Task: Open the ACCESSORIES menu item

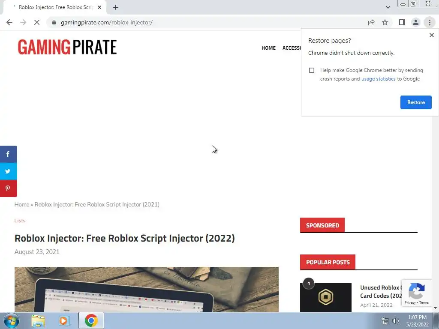Action: coord(292,48)
